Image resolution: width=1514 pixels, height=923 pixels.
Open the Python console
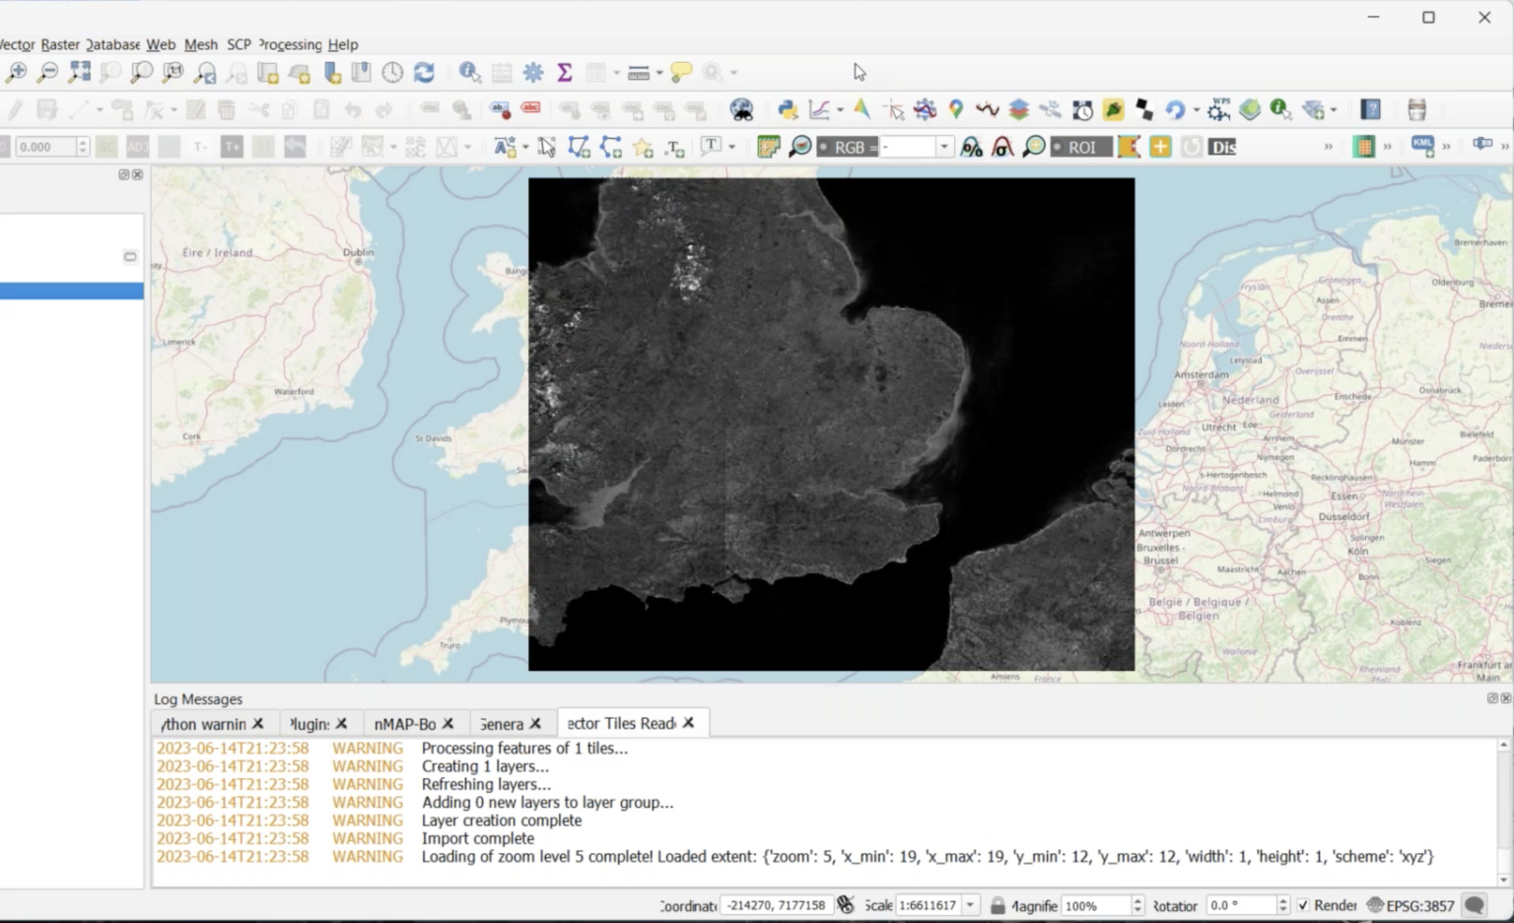(x=786, y=109)
